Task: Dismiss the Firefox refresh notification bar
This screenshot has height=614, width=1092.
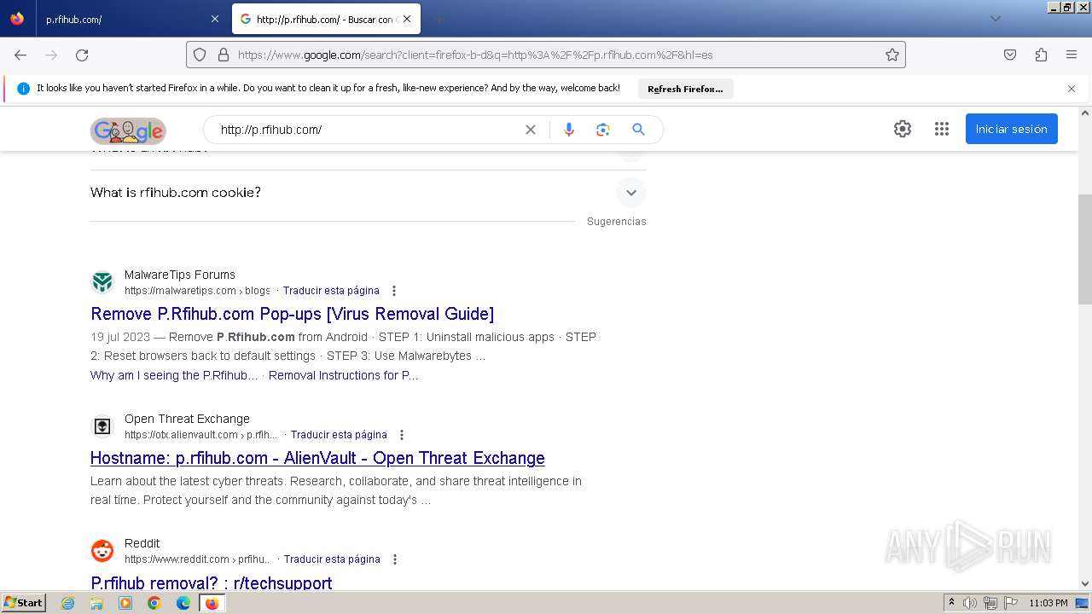Action: [x=1072, y=89]
